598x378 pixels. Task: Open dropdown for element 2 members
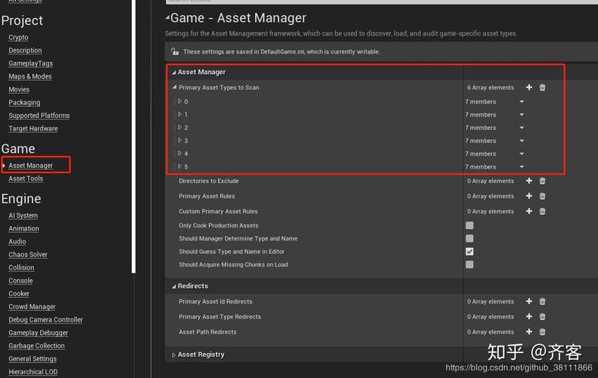(x=522, y=128)
